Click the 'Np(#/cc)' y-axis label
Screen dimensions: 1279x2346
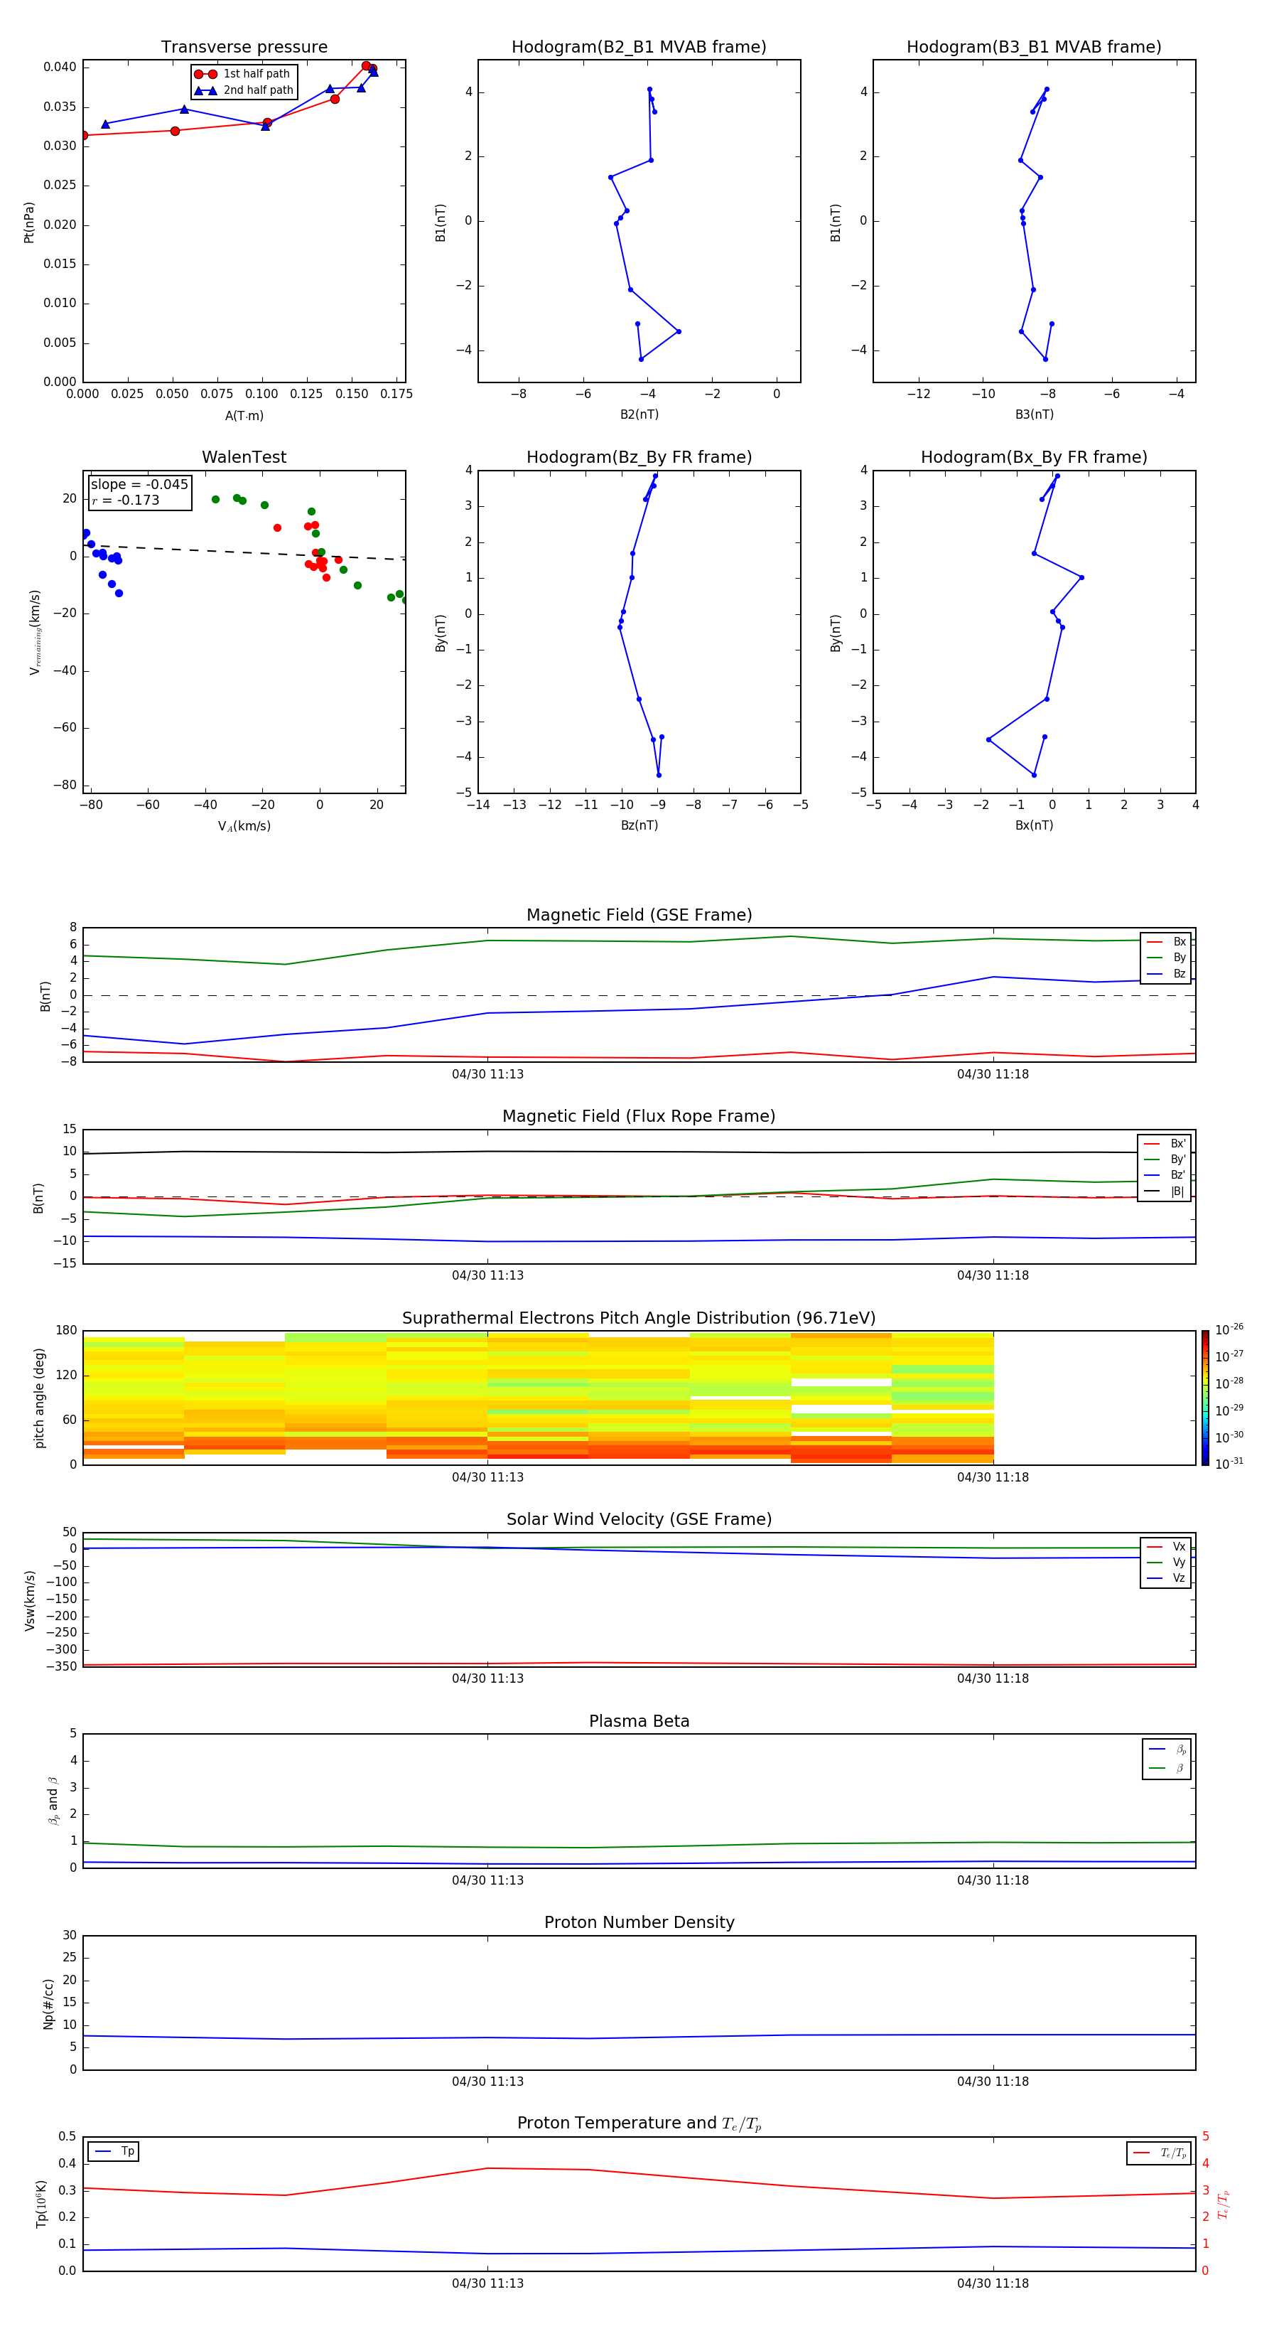click(48, 2003)
